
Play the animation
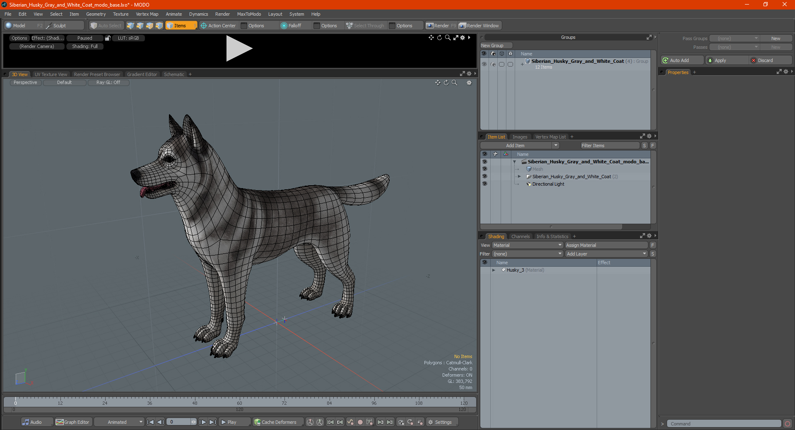point(234,422)
